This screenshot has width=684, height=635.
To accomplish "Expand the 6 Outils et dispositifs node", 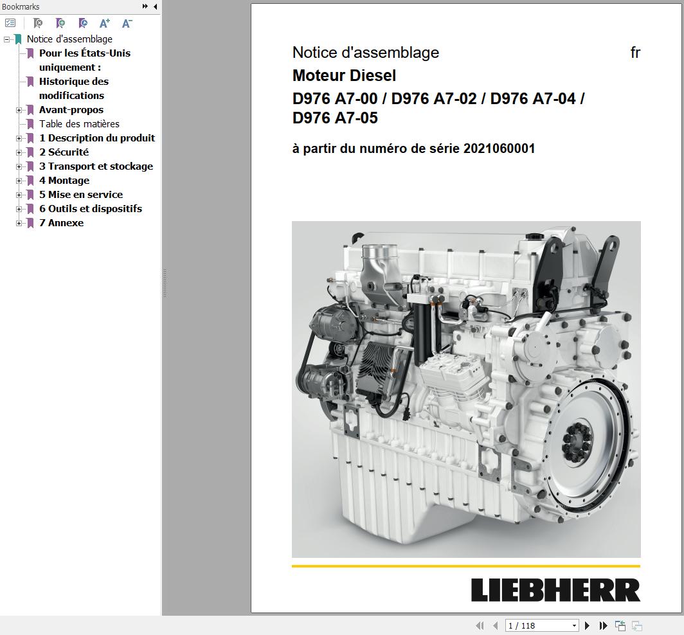I will coord(19,209).
